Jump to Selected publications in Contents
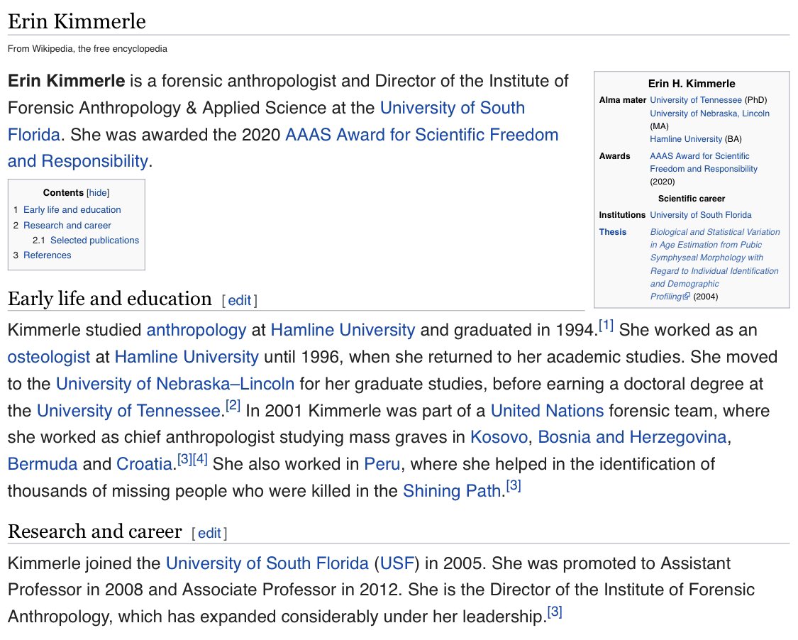Viewport: 798px width, 640px height. (x=94, y=241)
